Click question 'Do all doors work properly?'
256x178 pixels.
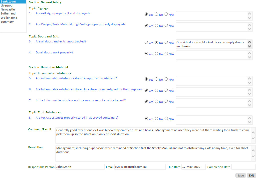[x=54, y=52]
